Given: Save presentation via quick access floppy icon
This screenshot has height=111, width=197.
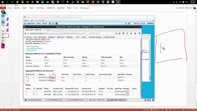Looking at the screenshot, I should pyautogui.click(x=5, y=5).
